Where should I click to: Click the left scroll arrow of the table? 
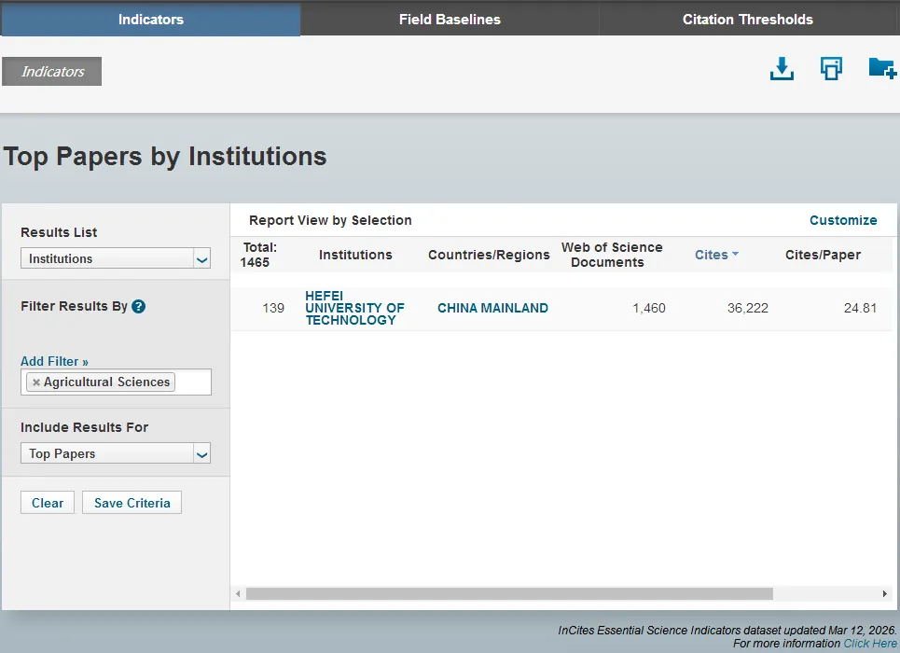(238, 593)
